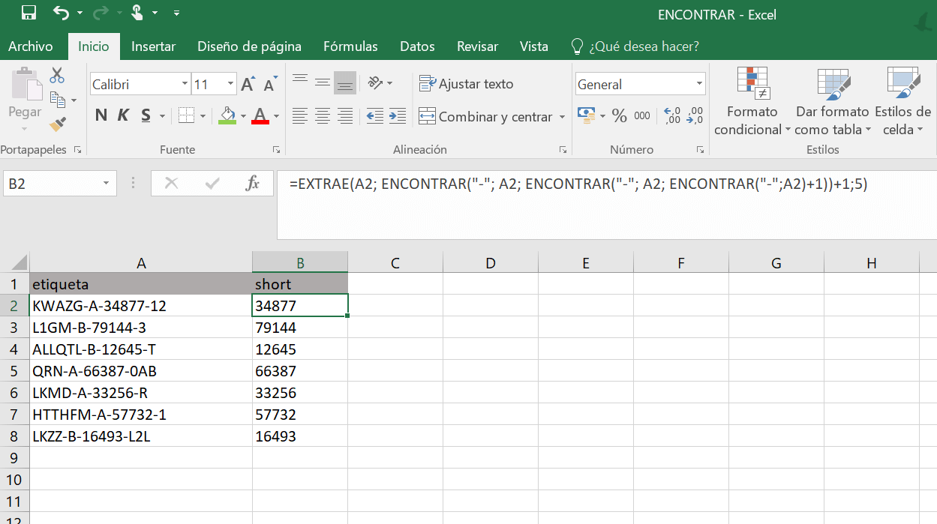Apply the red font color

260,115
